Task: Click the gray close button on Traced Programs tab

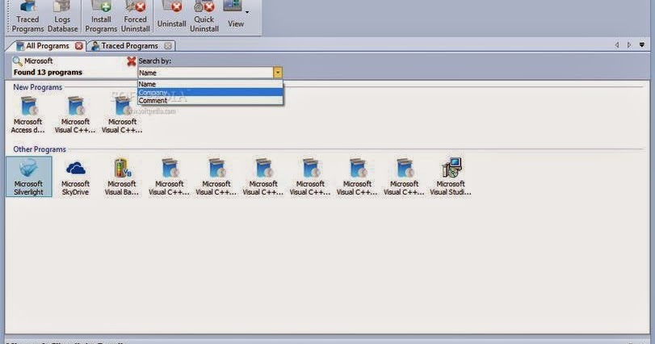Action: click(168, 46)
